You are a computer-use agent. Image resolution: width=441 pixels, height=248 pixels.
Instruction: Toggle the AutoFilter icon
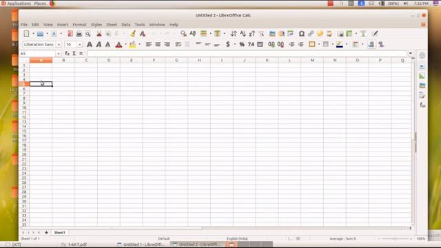tap(261, 34)
